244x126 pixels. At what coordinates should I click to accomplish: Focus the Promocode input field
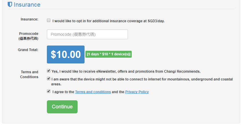tap(87, 34)
